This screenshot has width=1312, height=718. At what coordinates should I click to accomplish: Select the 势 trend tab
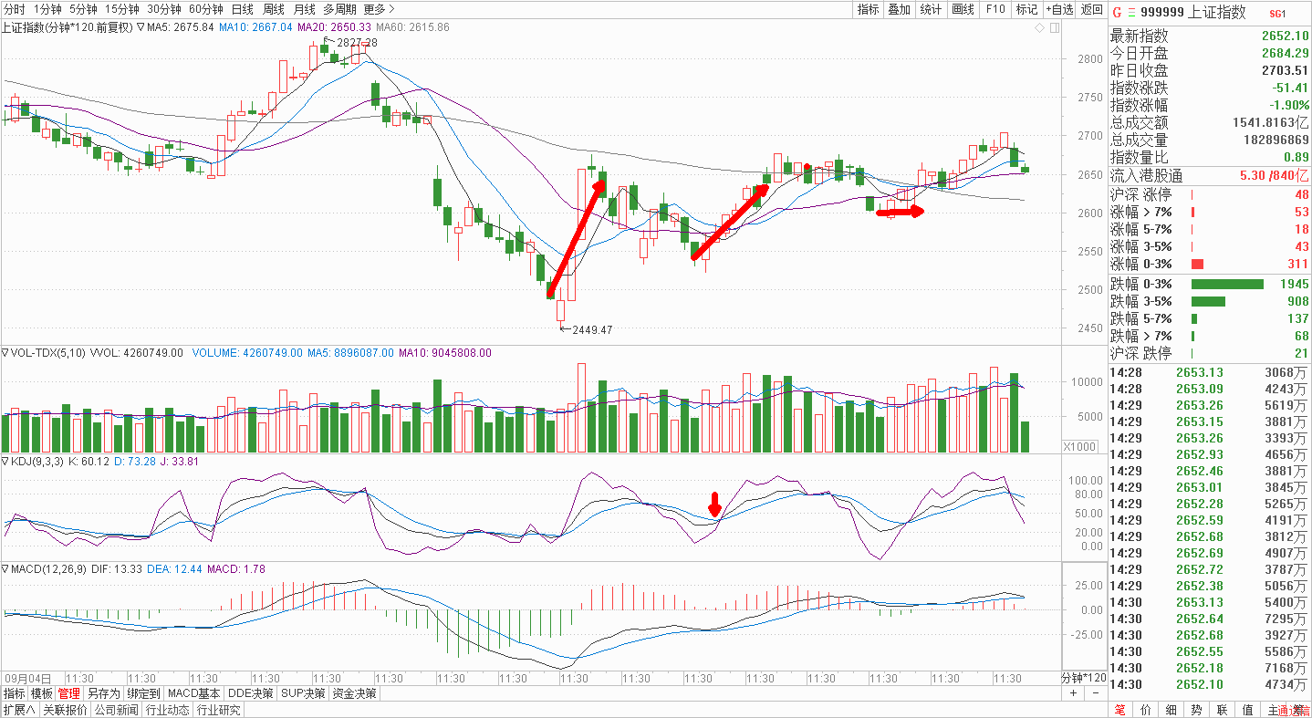(1196, 710)
